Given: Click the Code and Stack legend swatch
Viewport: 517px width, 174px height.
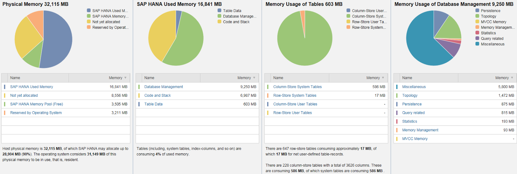Looking at the screenshot, I should pos(219,22).
